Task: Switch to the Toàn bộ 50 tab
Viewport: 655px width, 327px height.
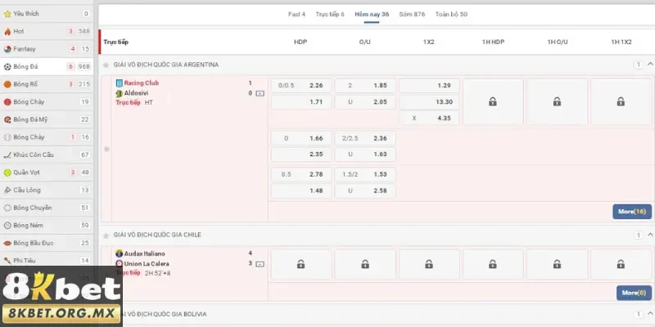Action: (451, 15)
